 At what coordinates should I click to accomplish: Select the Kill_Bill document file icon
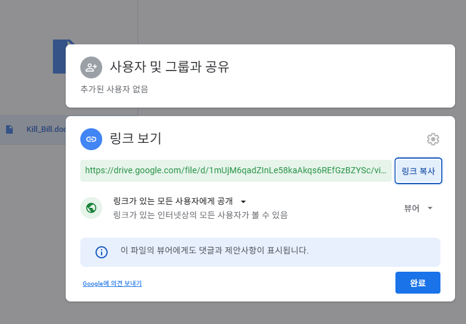tap(10, 129)
